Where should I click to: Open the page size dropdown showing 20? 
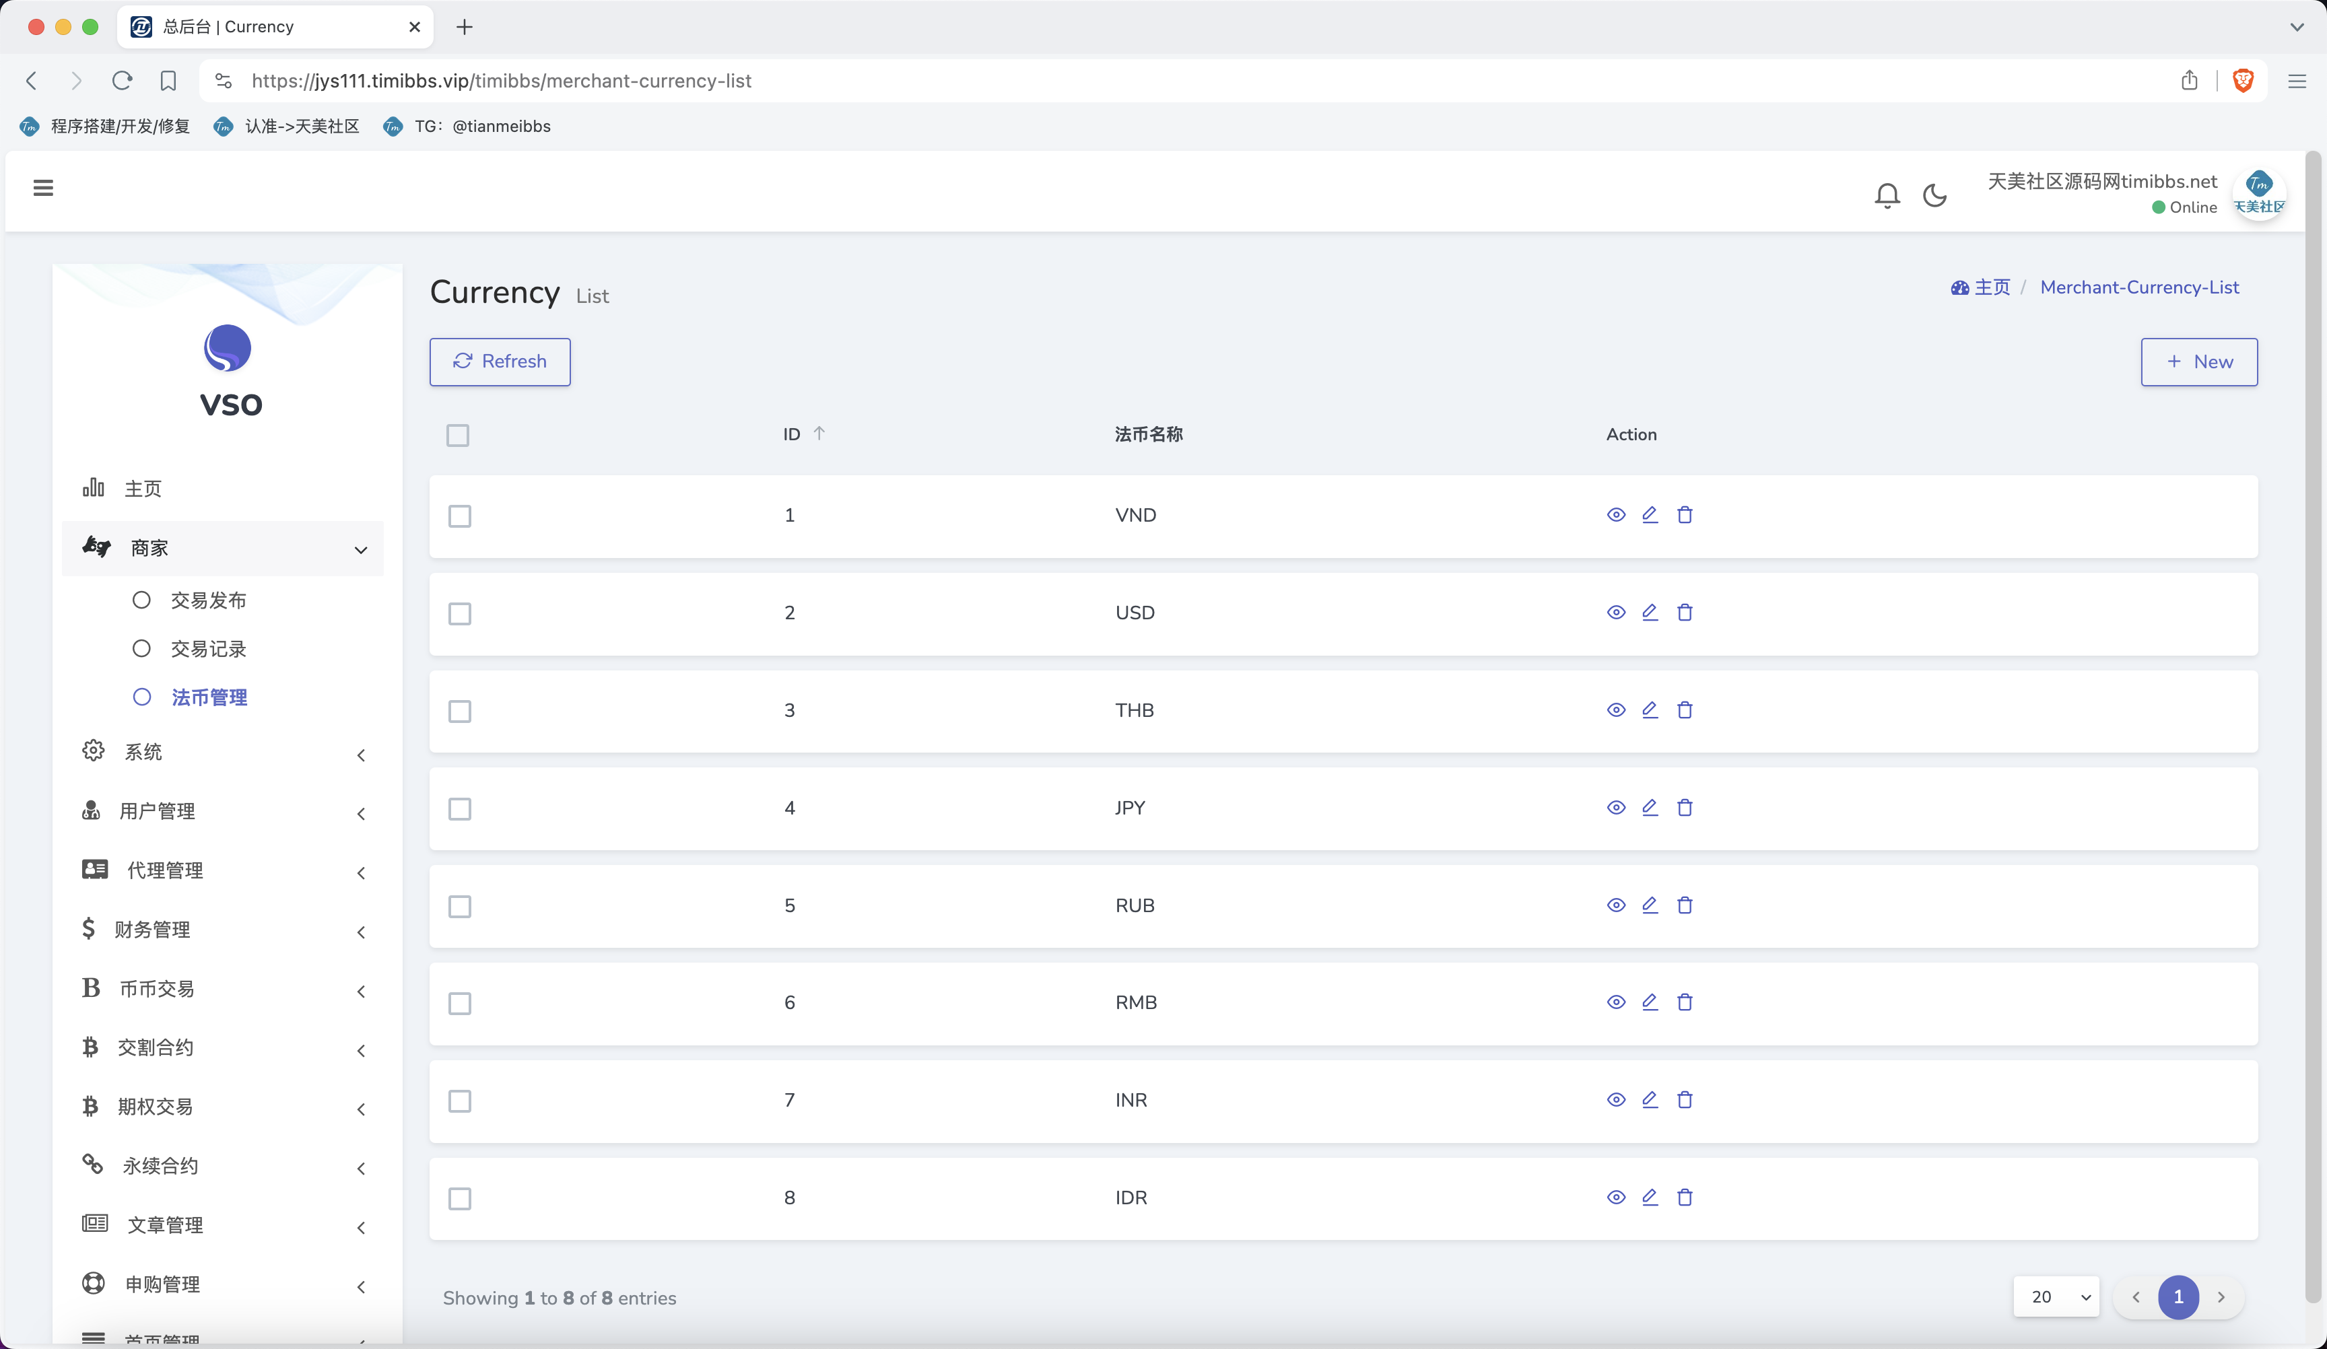(x=2056, y=1297)
